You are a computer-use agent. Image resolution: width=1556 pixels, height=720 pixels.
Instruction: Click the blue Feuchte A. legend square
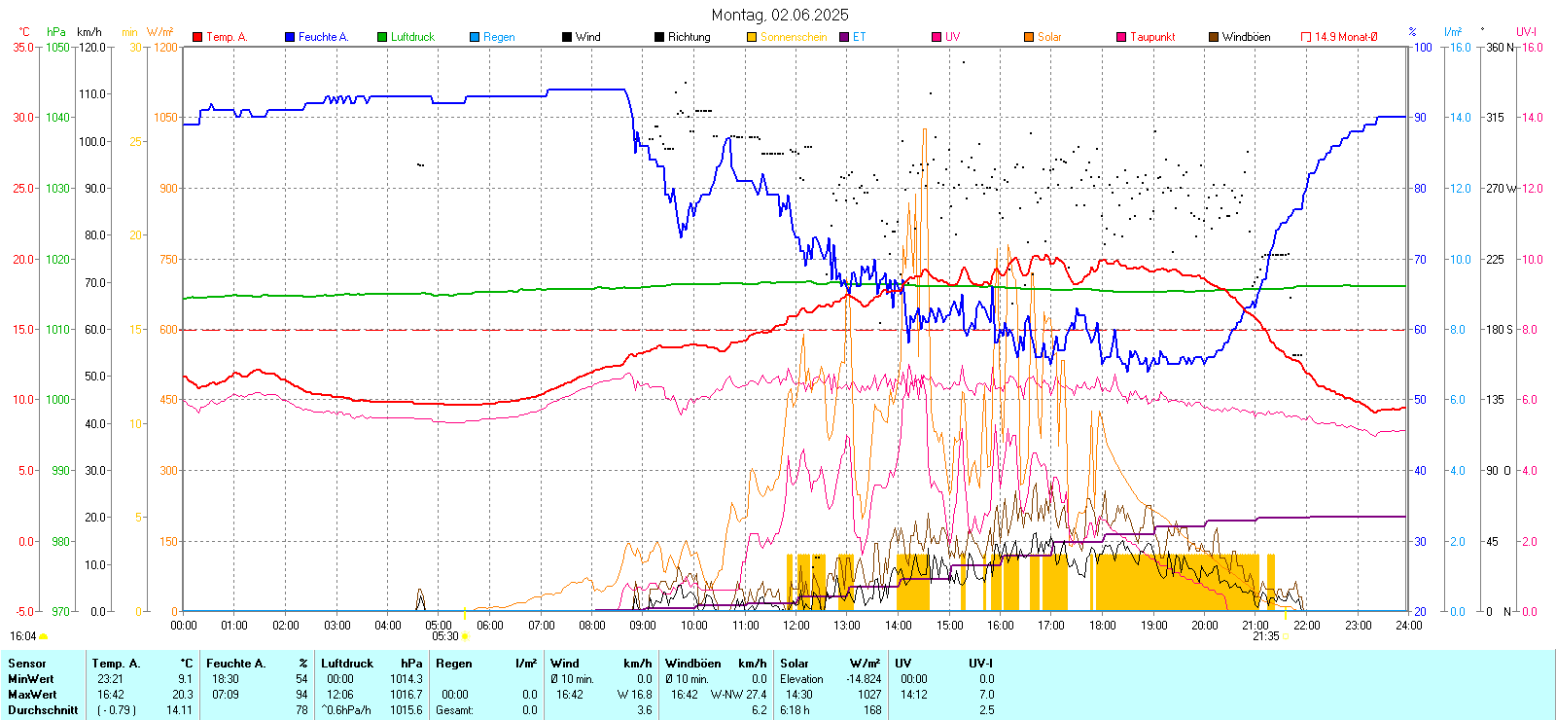click(x=290, y=37)
